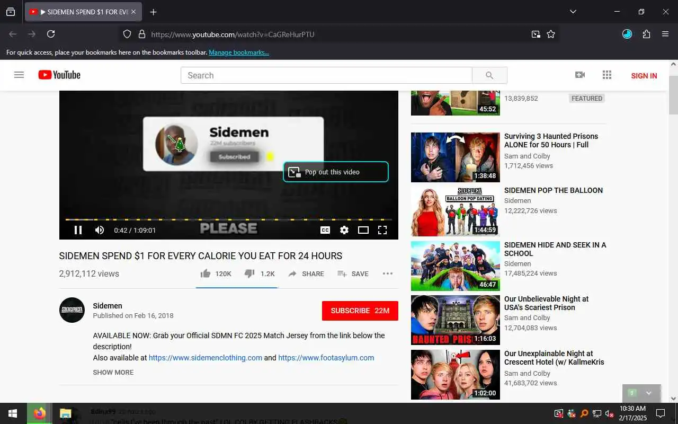This screenshot has height=424, width=678.
Task: Open SIDEMEN HIDE AND SEEK thumbnail
Action: pos(456,266)
